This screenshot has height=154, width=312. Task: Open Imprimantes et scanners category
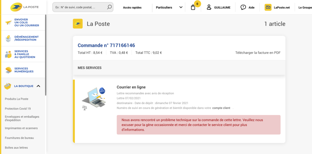[21, 128]
